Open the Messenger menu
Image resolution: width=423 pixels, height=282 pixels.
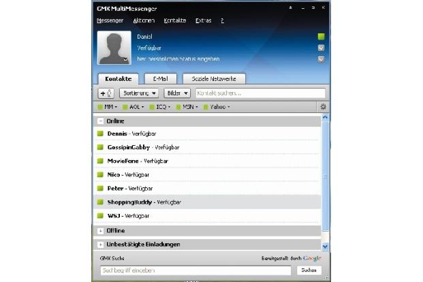click(x=110, y=20)
